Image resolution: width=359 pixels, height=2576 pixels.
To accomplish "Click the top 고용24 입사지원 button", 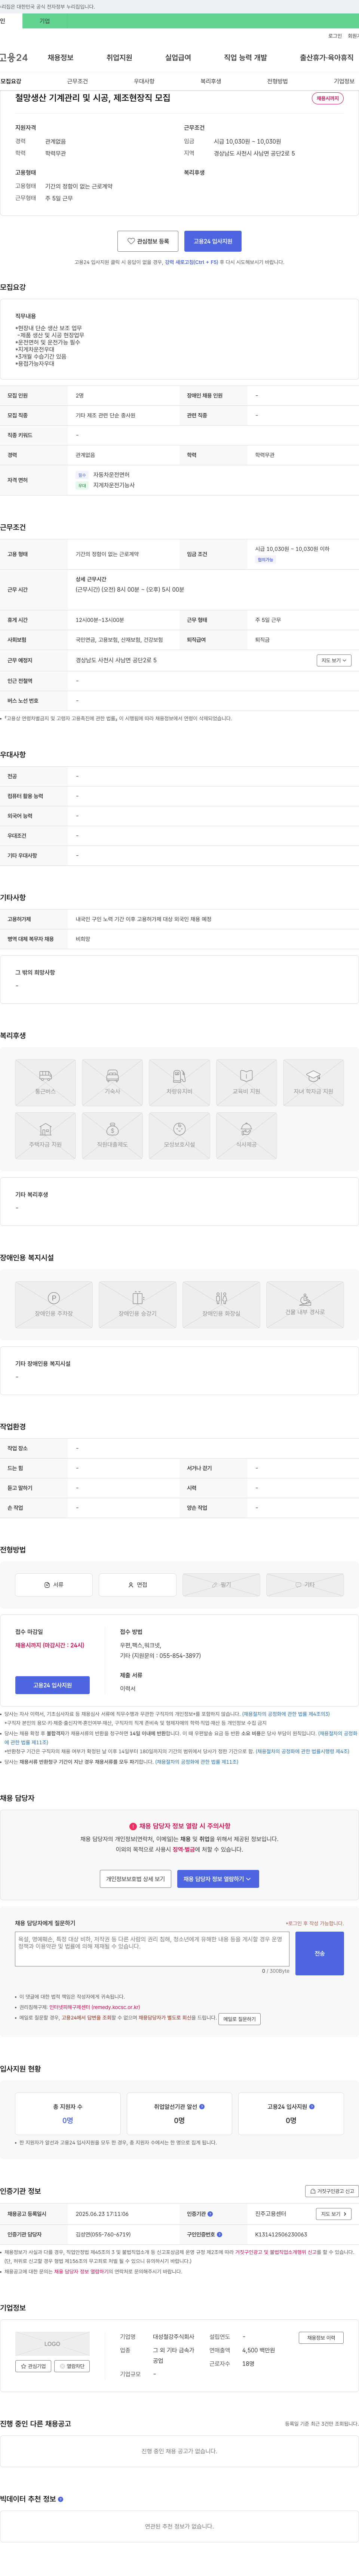I will pyautogui.click(x=213, y=241).
